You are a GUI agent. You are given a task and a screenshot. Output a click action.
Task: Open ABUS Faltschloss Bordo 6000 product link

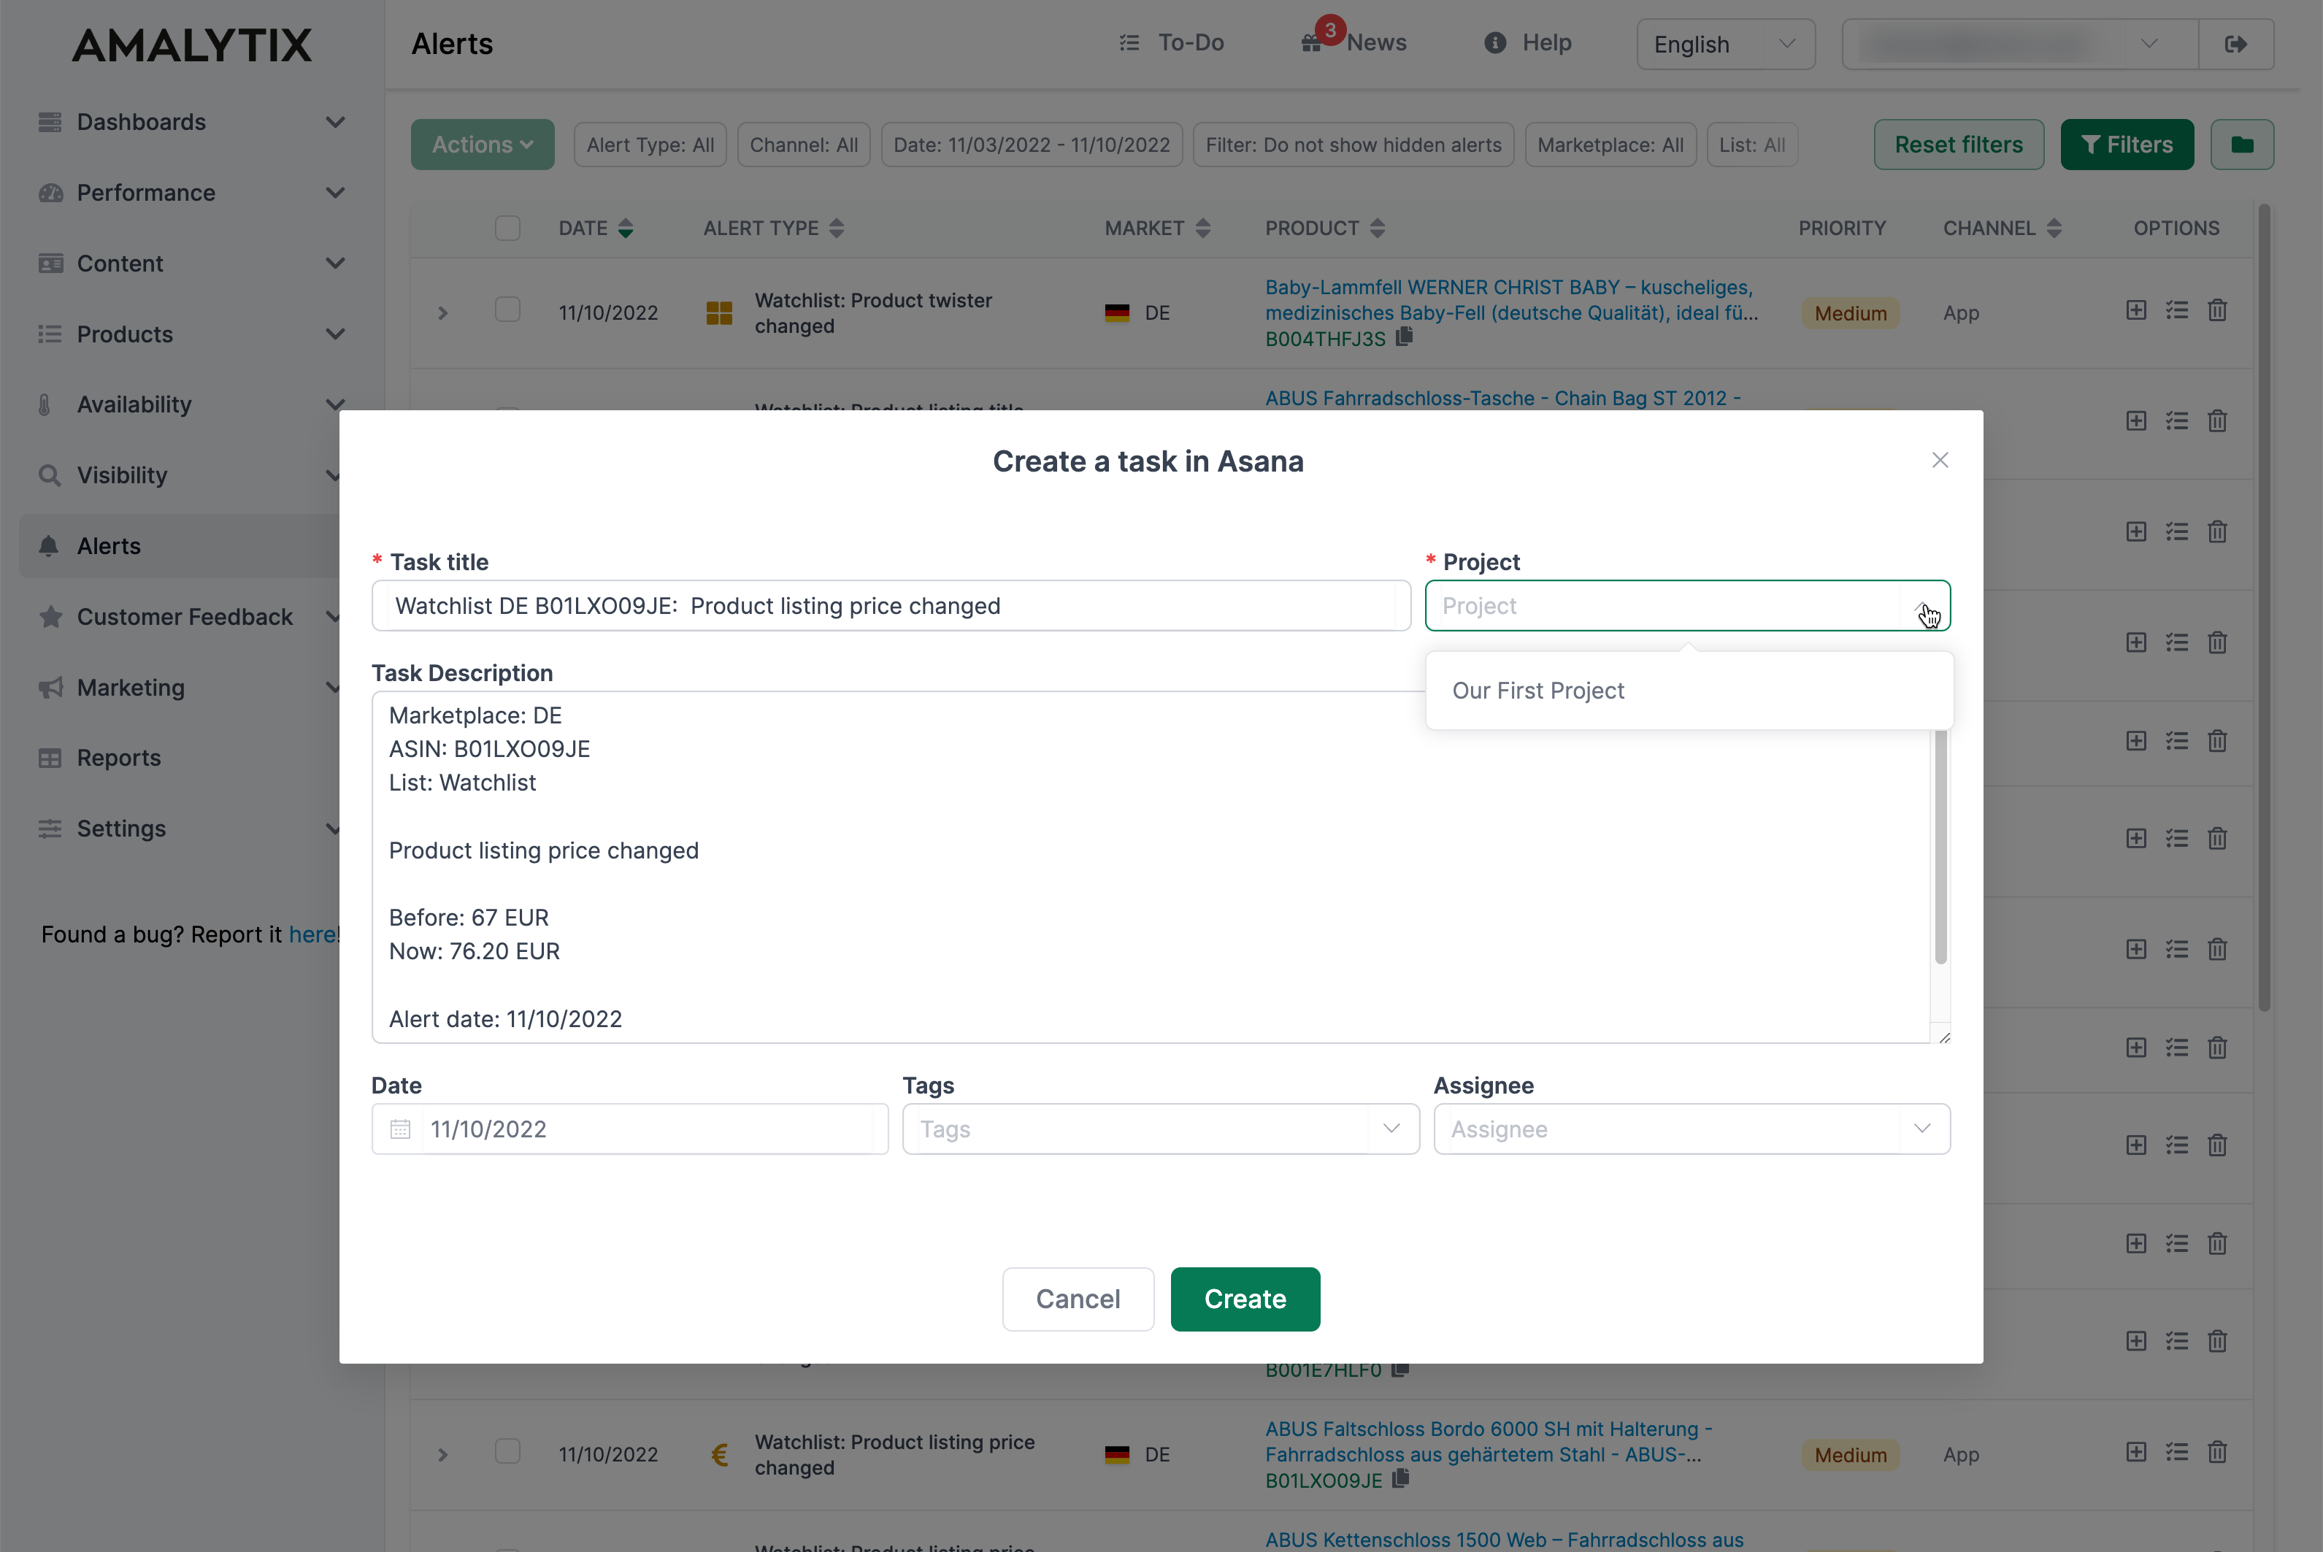1489,1442
